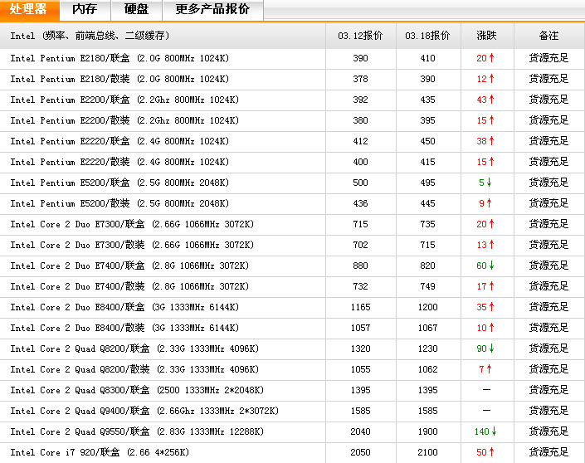585x463 pixels.
Task: Click the 涨跌 column header
Action: 486,36
